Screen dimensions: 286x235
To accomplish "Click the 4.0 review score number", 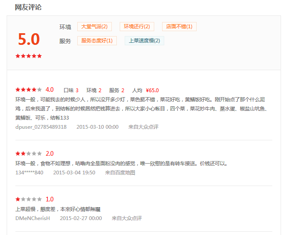I will point(49,90).
